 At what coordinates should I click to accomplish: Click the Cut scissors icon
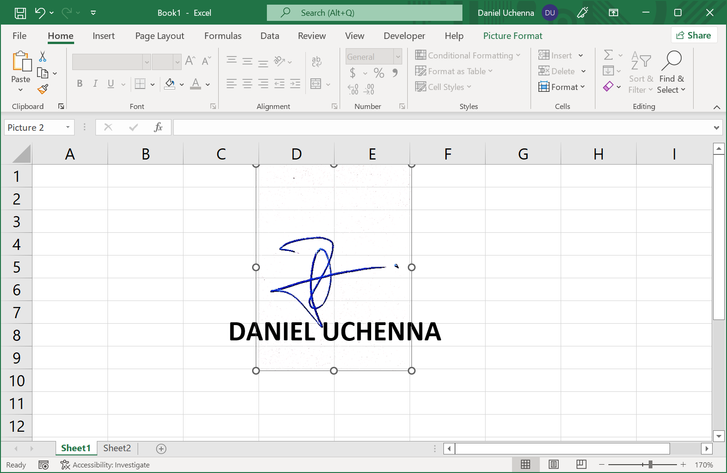click(43, 57)
